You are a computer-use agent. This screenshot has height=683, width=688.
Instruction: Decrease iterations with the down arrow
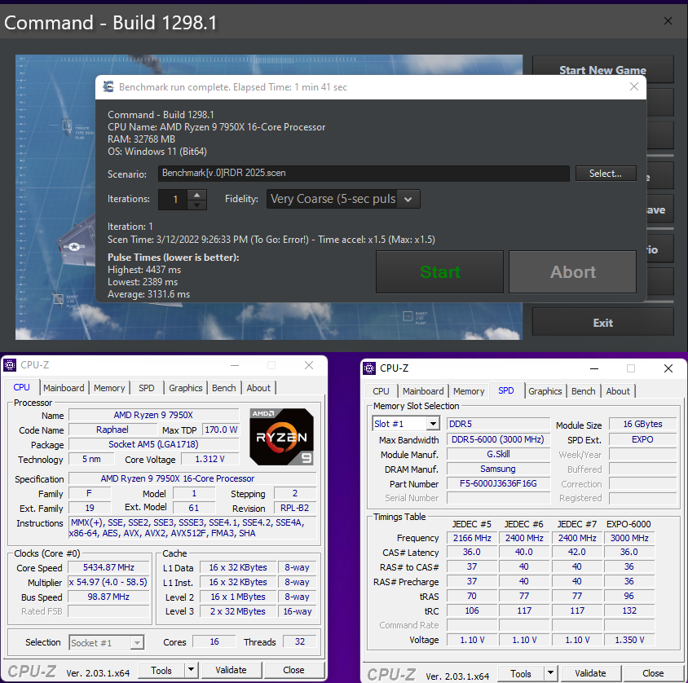coord(197,205)
